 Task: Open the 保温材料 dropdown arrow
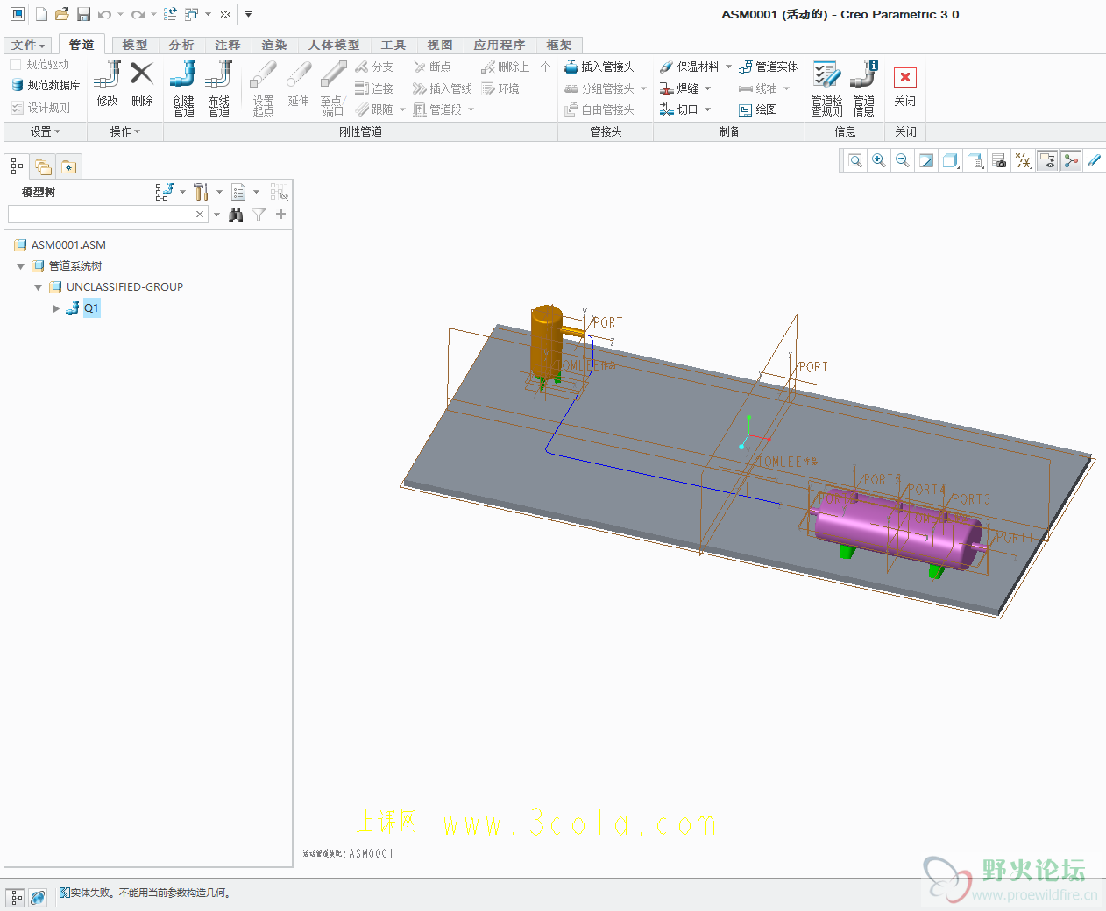click(728, 67)
